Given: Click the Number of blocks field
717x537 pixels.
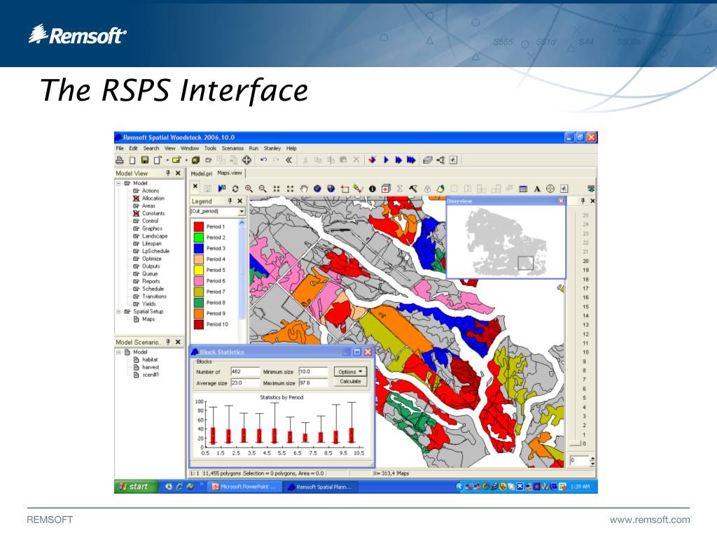Looking at the screenshot, I should [x=244, y=372].
